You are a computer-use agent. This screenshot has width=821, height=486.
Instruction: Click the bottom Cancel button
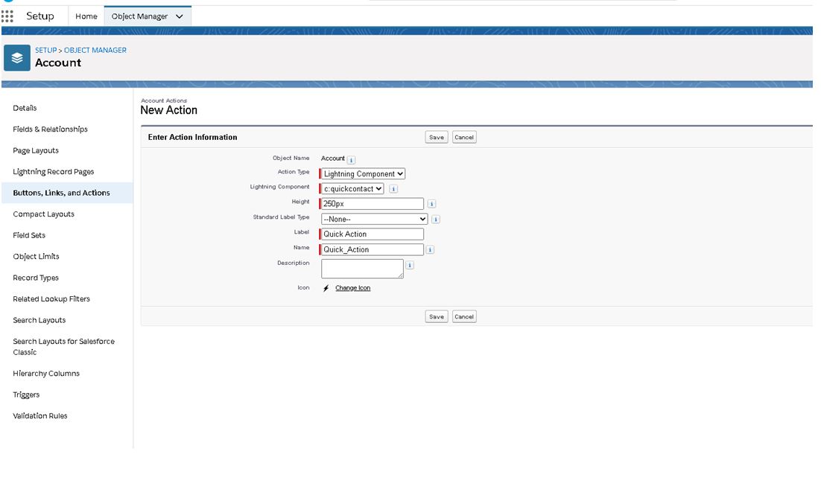point(464,317)
